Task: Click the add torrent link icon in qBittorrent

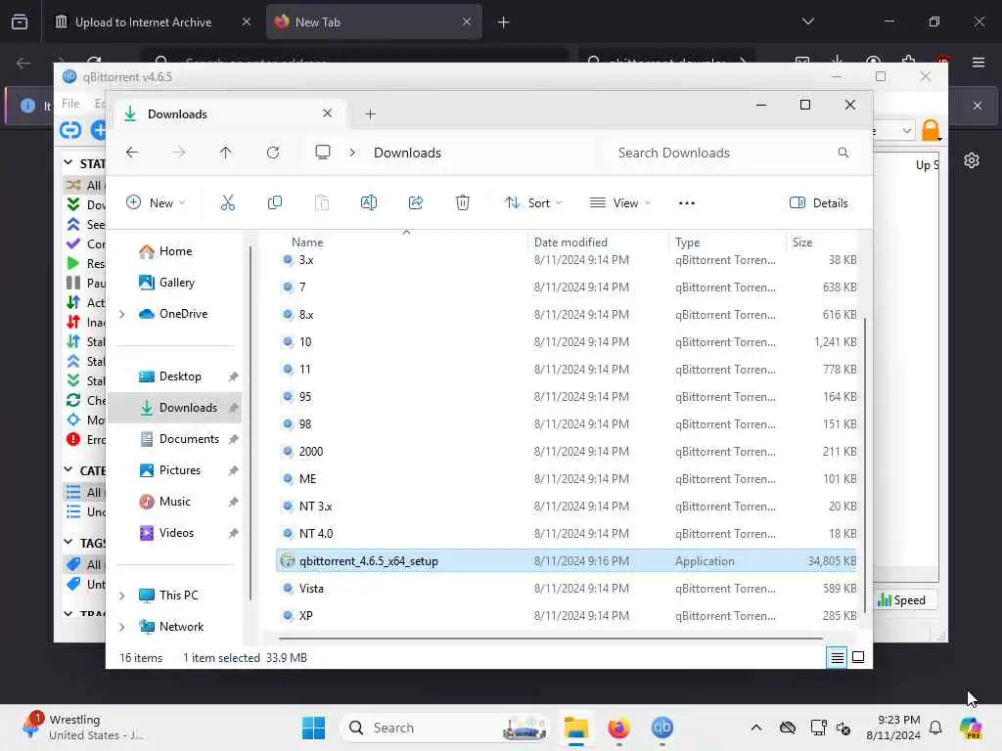Action: (70, 130)
